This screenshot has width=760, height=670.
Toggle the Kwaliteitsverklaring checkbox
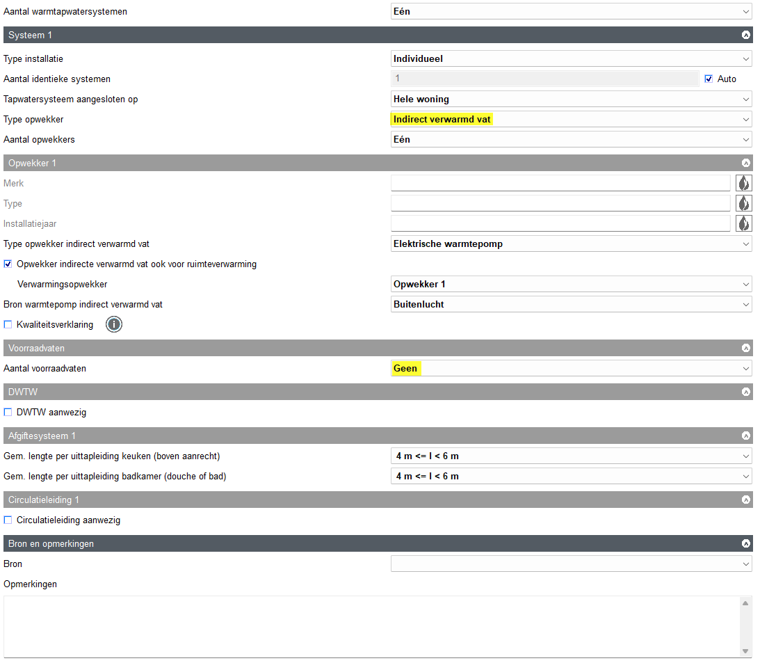(x=8, y=325)
